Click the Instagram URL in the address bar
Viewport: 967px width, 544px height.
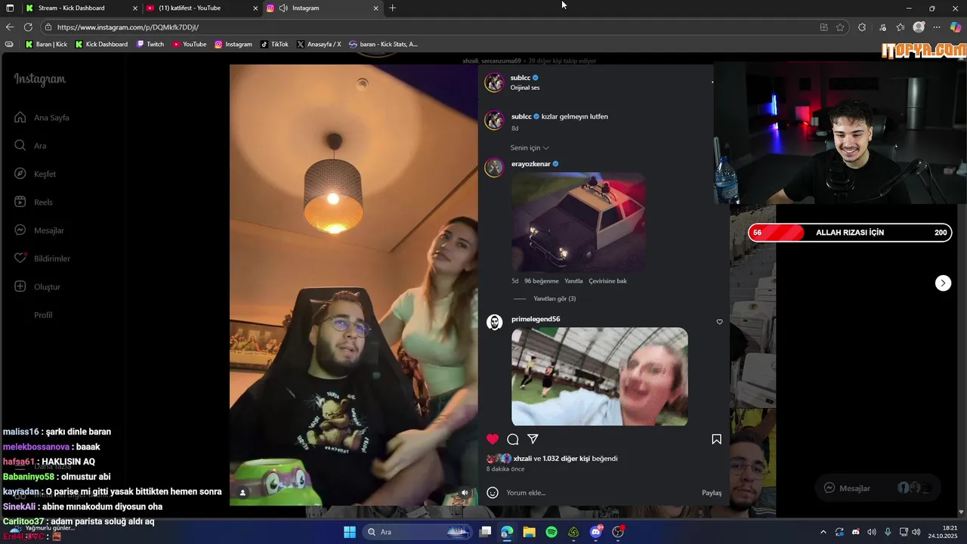click(128, 27)
